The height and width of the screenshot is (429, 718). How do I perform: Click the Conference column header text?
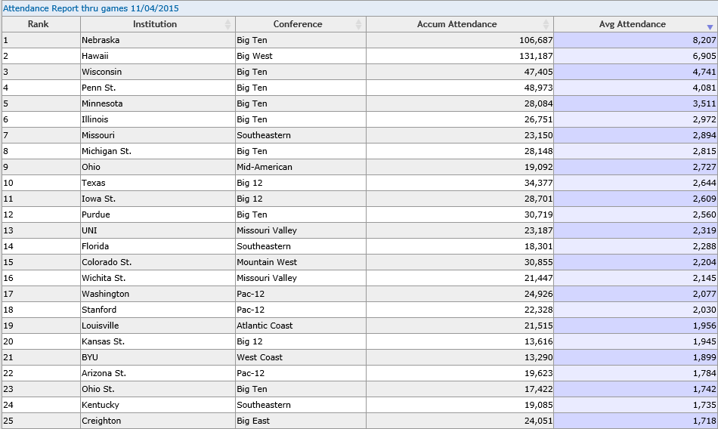tap(298, 24)
